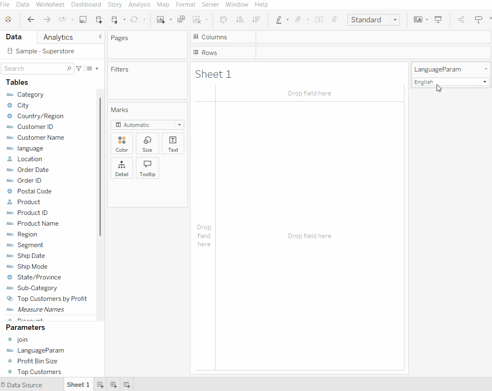492x391 pixels.
Task: Click the Presentation Mode icon
Action: (x=438, y=19)
